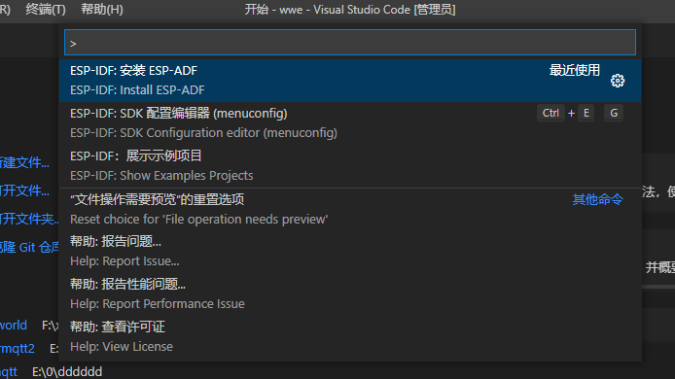Click the 新建文件... link on welcome page
The width and height of the screenshot is (675, 379).
[x=24, y=162]
